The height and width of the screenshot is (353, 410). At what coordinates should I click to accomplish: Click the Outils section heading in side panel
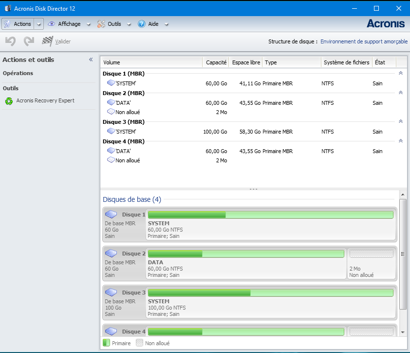coord(11,88)
